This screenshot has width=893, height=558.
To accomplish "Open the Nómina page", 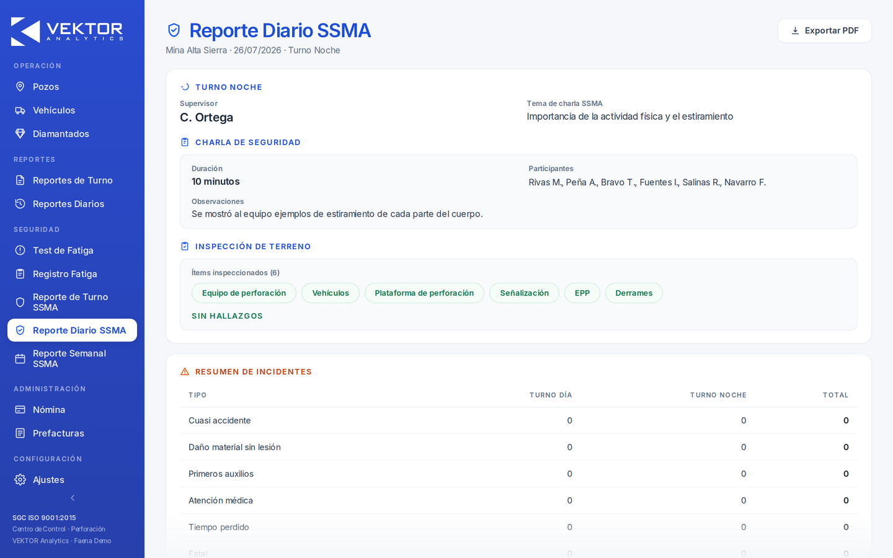I will coord(72,410).
